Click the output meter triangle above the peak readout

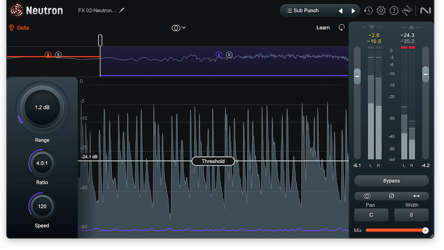click(411, 27)
